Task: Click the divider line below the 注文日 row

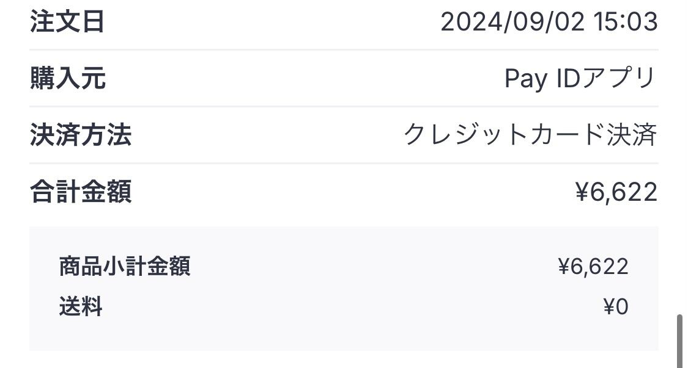Action: pyautogui.click(x=344, y=49)
